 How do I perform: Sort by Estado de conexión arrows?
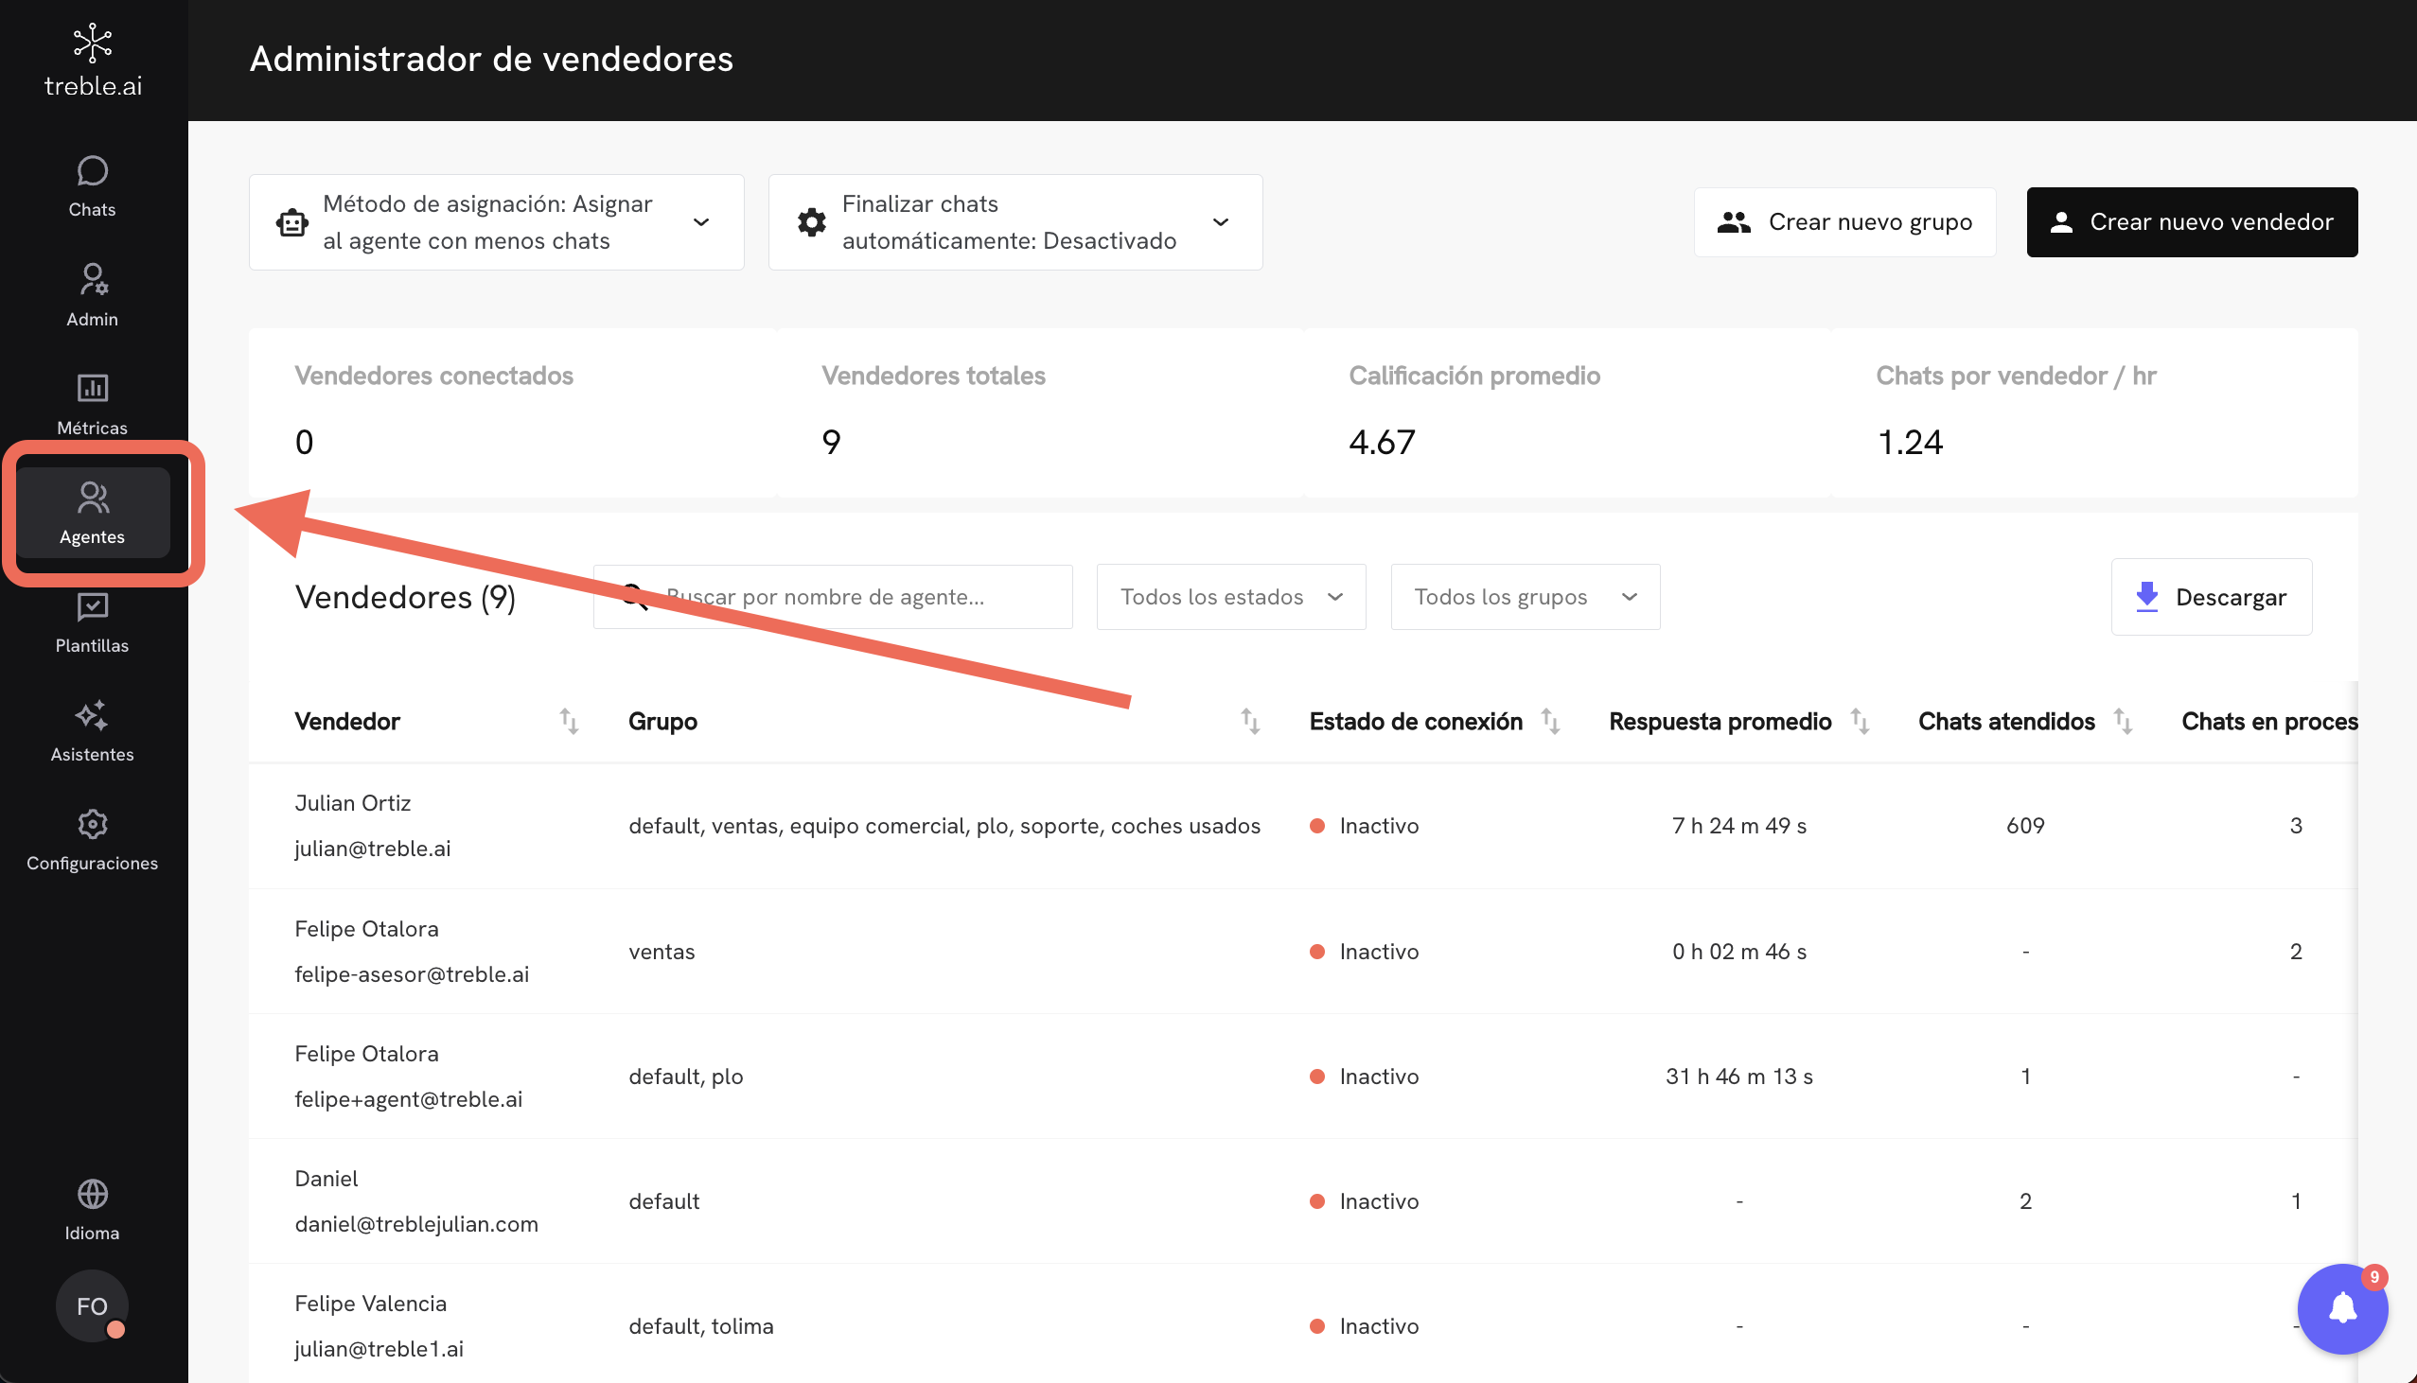click(1549, 721)
